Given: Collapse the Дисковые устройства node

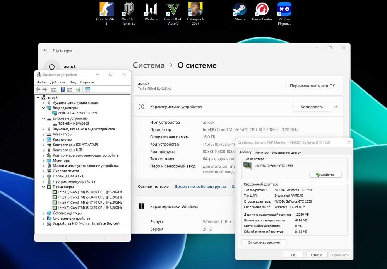Looking at the screenshot, I should click(x=43, y=119).
